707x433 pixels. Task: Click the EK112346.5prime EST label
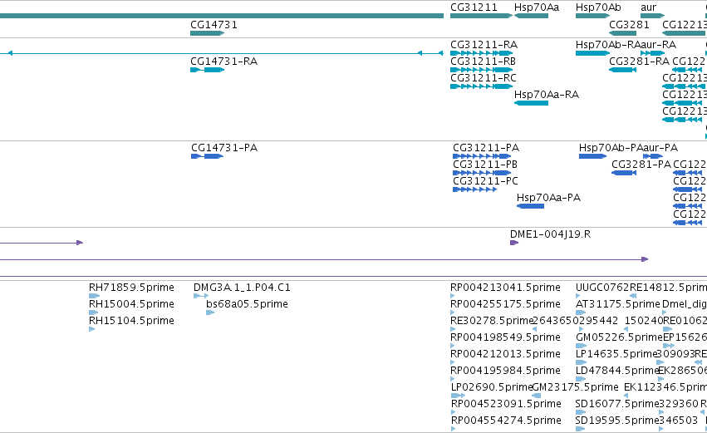[x=665, y=387]
